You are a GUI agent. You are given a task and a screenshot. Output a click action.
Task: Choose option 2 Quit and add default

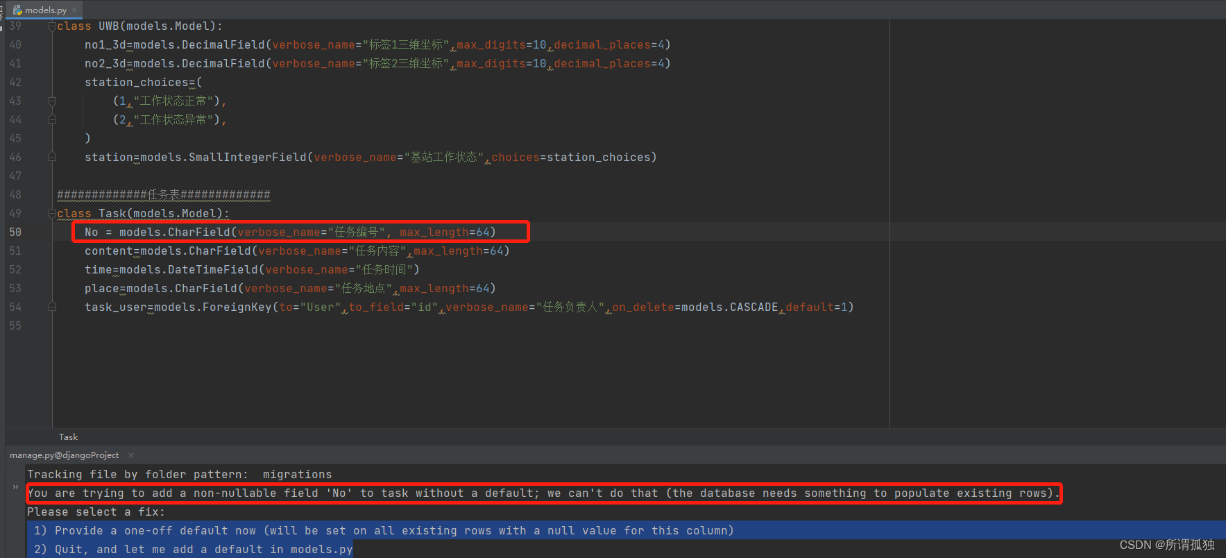tap(194, 550)
